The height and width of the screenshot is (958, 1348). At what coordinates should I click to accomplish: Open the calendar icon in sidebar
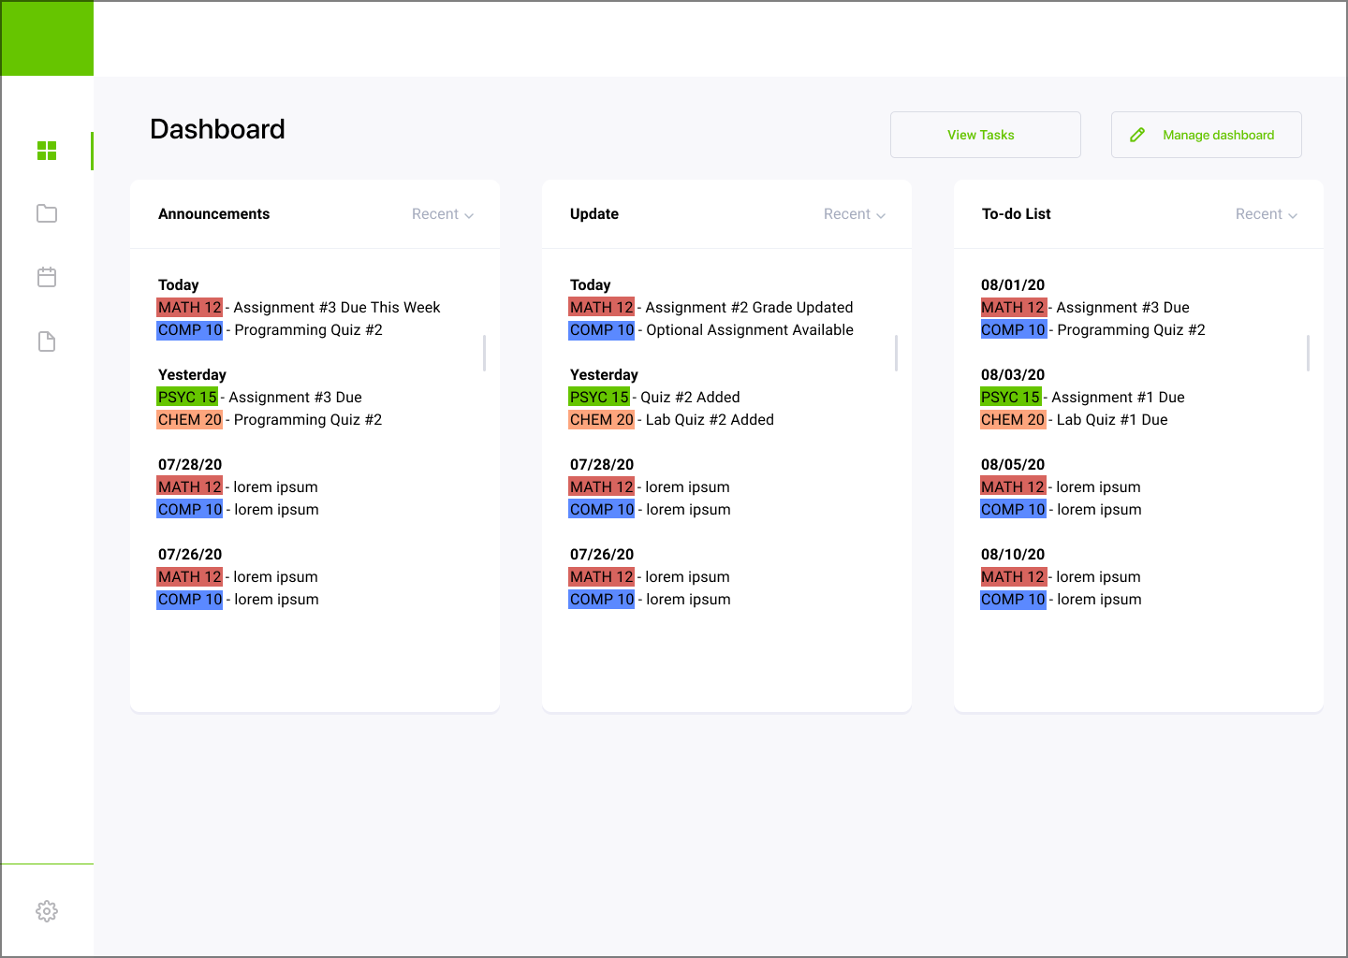tap(47, 277)
